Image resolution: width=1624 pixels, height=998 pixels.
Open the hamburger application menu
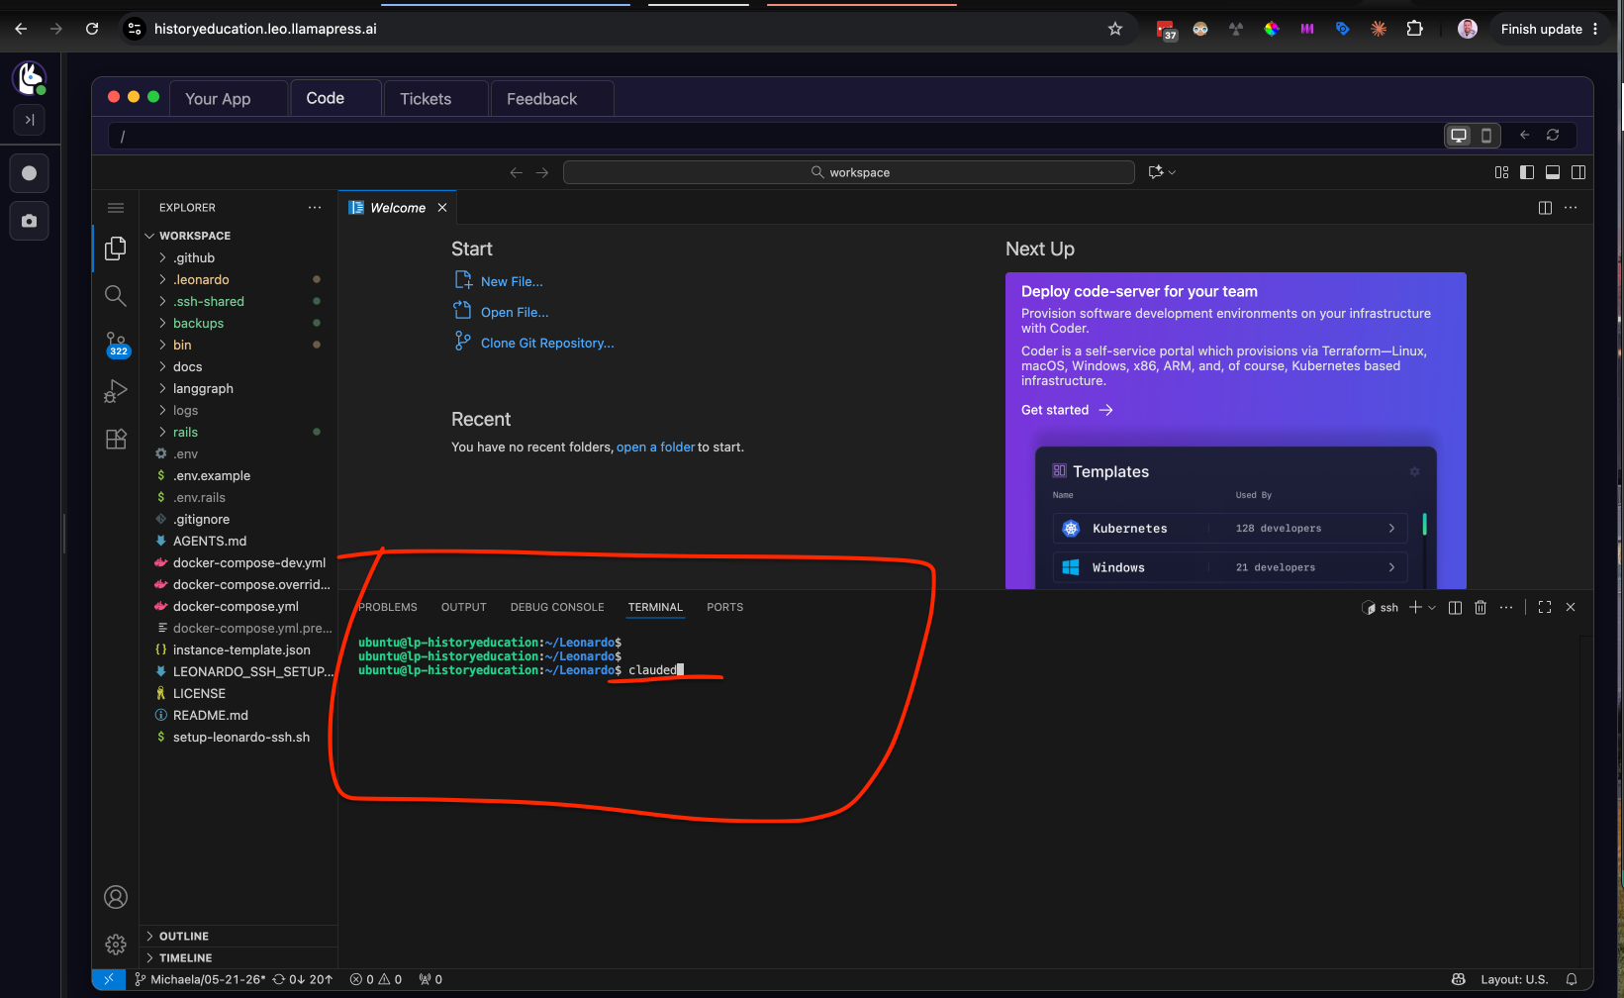point(116,208)
